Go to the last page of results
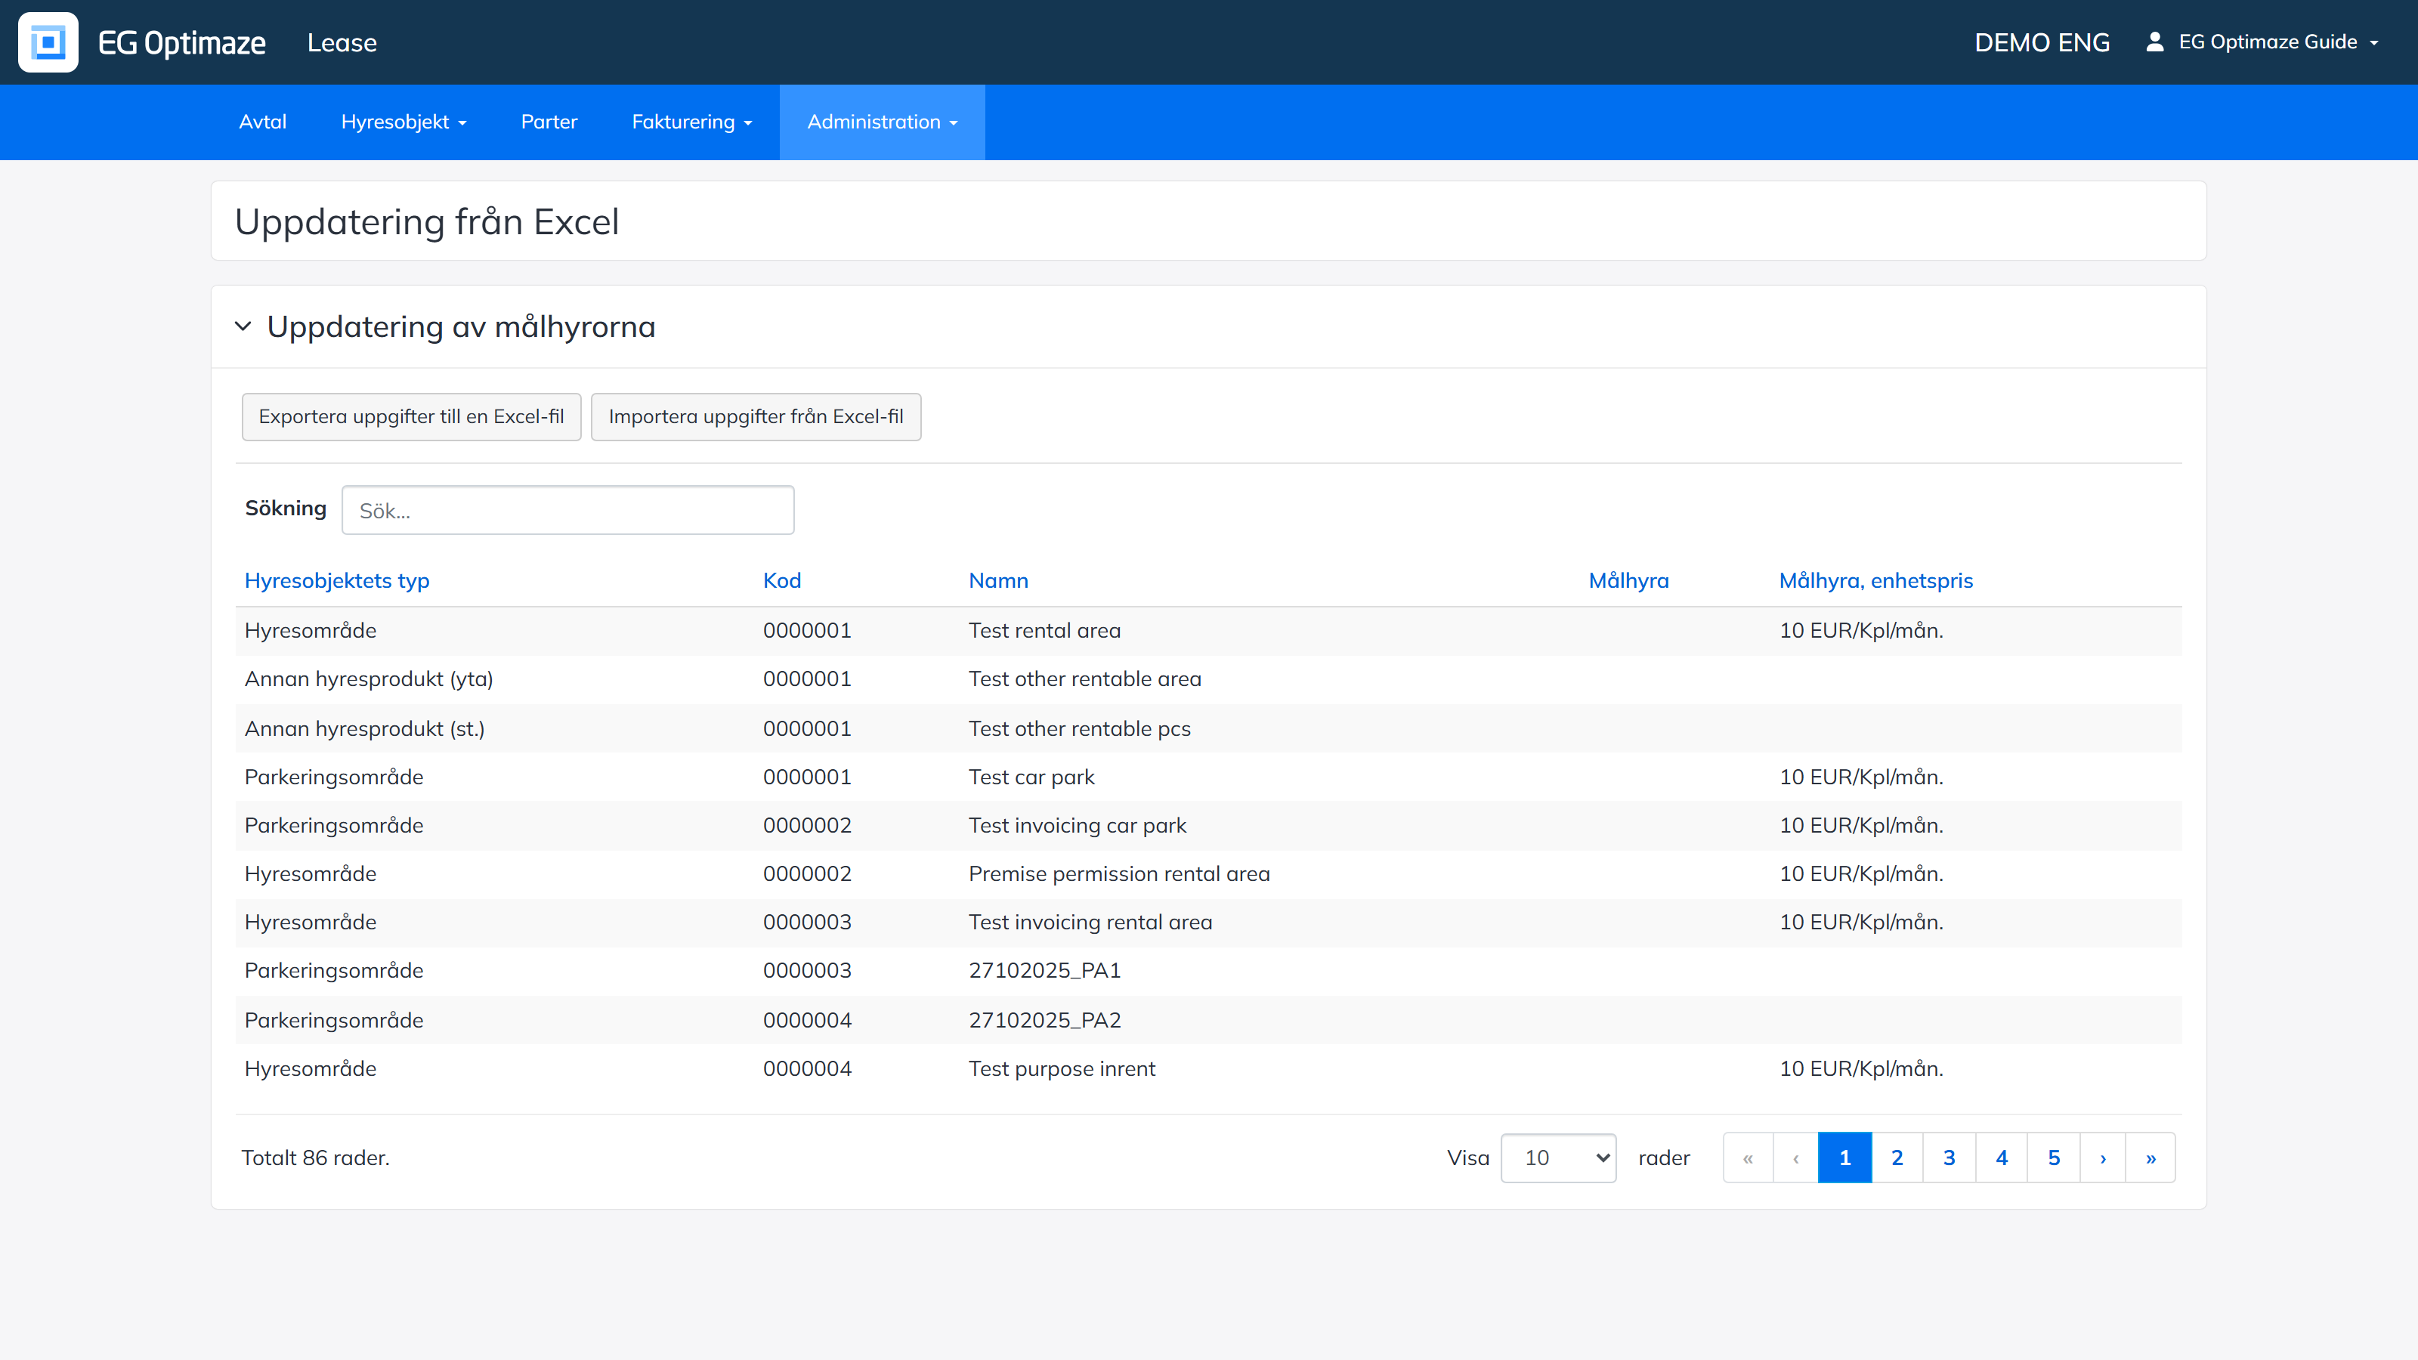This screenshot has height=1360, width=2418. point(2151,1158)
